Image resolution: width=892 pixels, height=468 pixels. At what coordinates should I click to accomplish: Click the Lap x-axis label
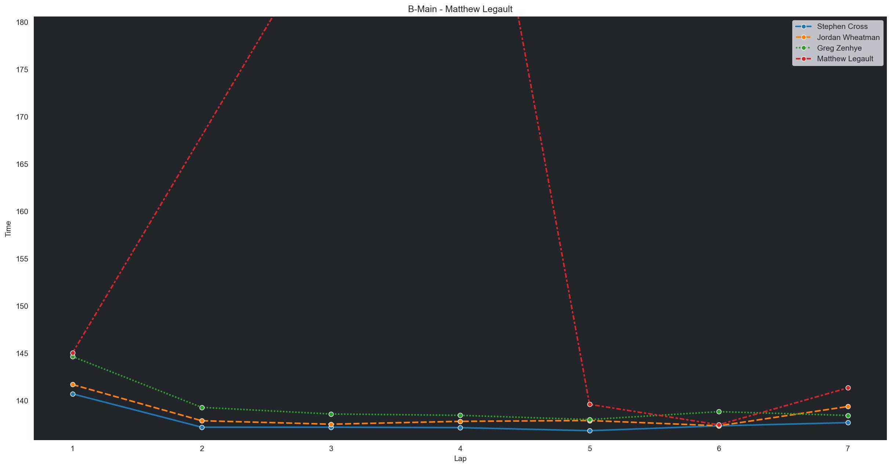[460, 458]
